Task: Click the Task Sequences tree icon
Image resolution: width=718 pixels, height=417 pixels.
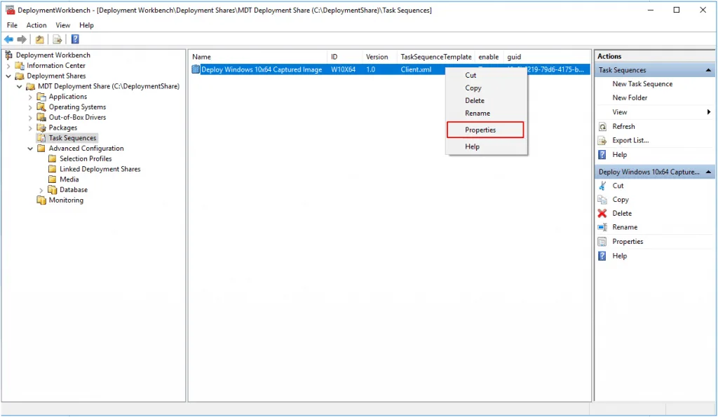Action: coord(41,138)
